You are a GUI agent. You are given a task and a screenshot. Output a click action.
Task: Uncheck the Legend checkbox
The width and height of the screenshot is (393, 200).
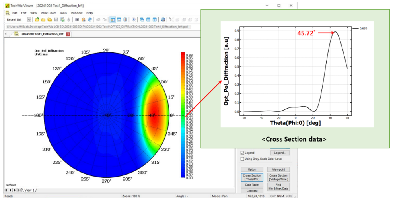(243, 153)
